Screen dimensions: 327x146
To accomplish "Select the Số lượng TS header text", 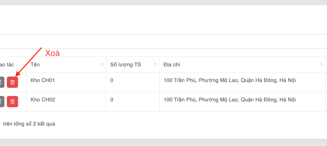I will [126, 64].
